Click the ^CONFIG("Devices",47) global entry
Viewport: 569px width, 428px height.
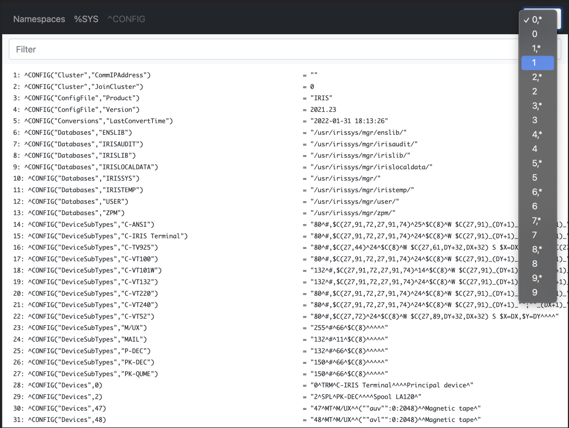pos(67,408)
